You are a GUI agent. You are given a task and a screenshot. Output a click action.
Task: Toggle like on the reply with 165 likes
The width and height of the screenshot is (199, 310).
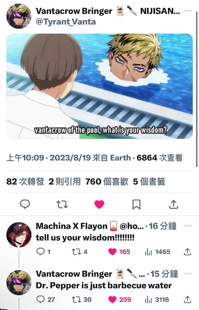[x=119, y=252]
